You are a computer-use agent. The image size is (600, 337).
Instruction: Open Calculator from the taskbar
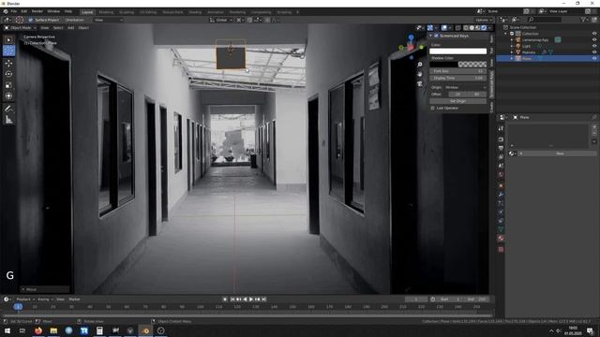click(x=99, y=330)
